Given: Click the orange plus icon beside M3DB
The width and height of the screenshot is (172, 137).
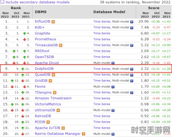Looking at the screenshot, I should point(48,122).
